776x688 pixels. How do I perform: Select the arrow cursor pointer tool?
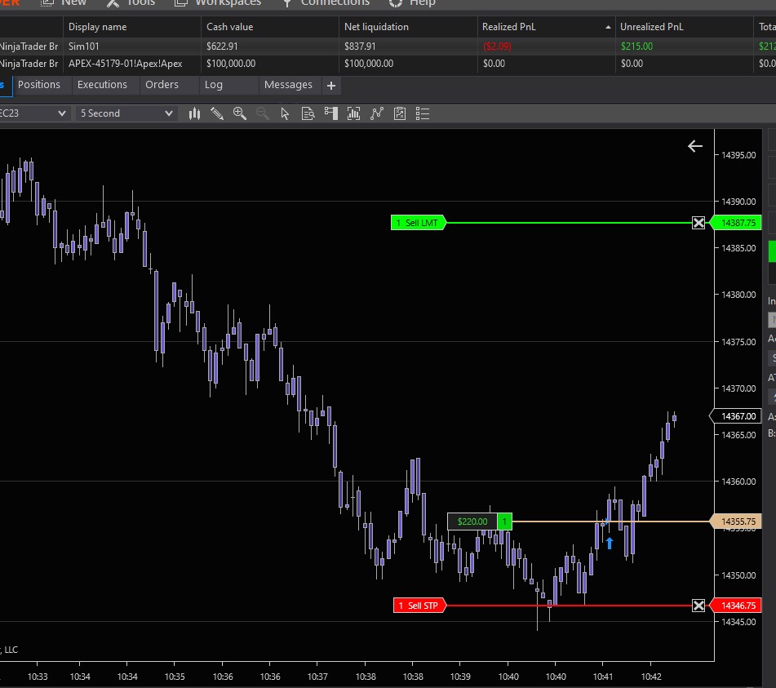[285, 113]
